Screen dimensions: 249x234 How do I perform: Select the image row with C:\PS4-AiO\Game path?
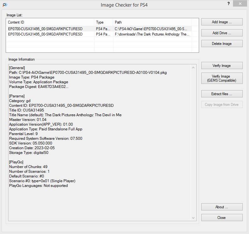[x=99, y=29]
